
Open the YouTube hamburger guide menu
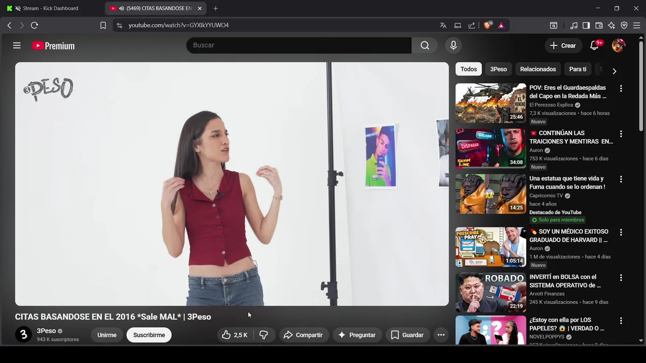coord(17,45)
